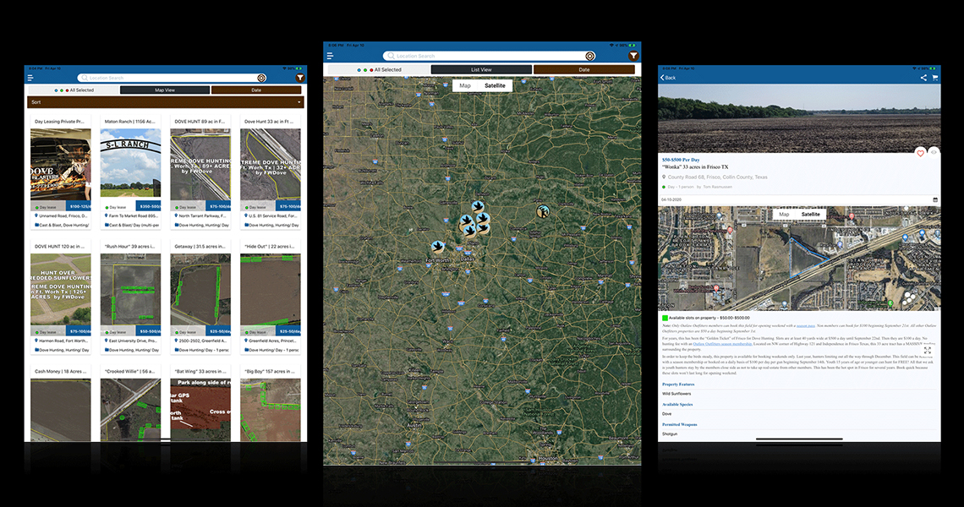Screen dimensions: 964x507
Task: Switch to List View from map screen
Action: [481, 69]
